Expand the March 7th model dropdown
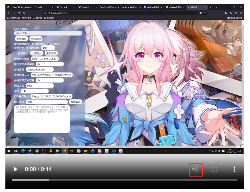The width and height of the screenshot is (250, 192). (48, 33)
